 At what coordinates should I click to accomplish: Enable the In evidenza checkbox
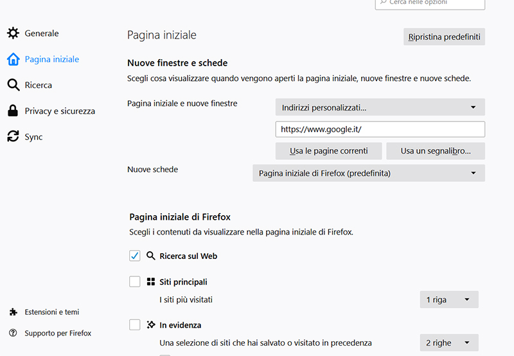(x=135, y=325)
